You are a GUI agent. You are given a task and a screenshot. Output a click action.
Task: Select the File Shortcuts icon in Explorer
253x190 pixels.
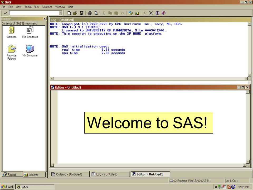click(x=30, y=32)
